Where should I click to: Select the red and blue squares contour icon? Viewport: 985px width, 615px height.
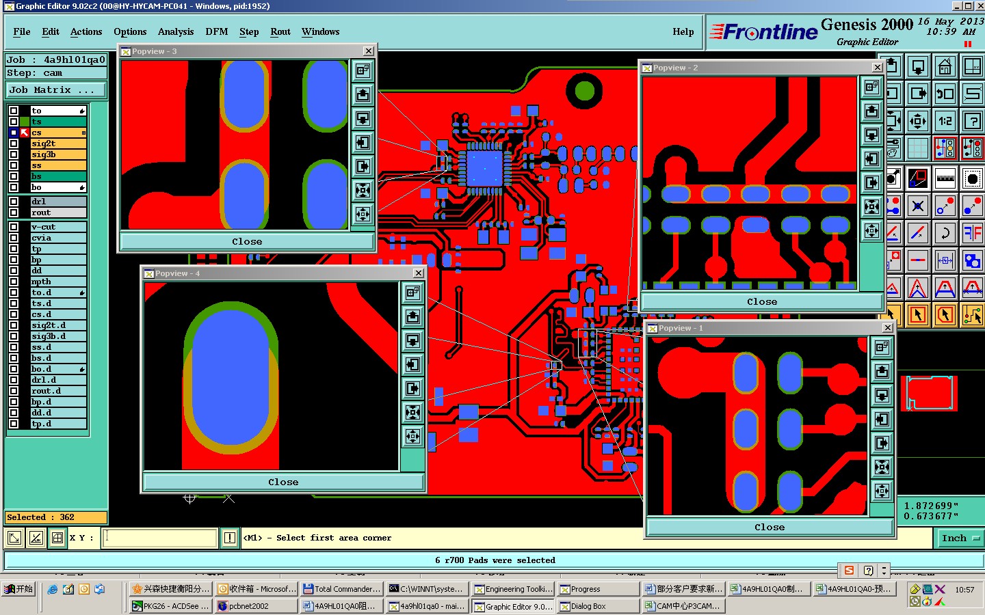(x=918, y=178)
